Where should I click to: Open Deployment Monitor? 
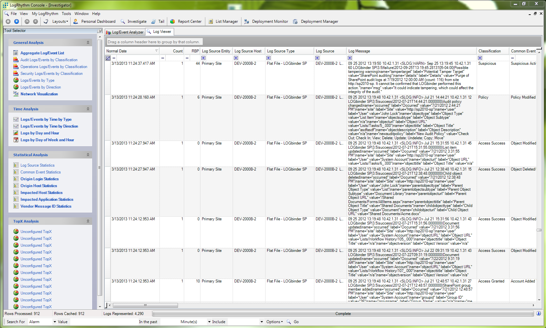pyautogui.click(x=266, y=21)
